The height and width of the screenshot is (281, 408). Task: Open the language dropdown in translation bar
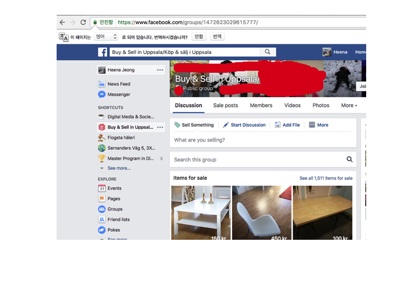pos(106,37)
